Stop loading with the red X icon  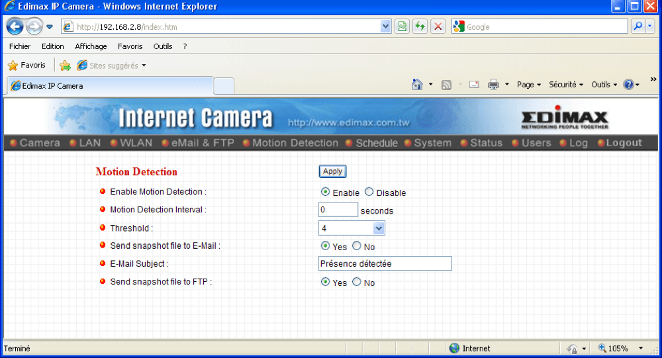(438, 26)
